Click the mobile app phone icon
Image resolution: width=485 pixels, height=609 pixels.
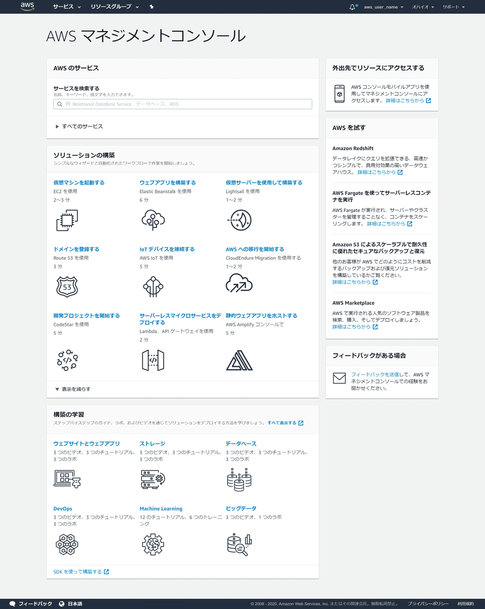tap(339, 94)
